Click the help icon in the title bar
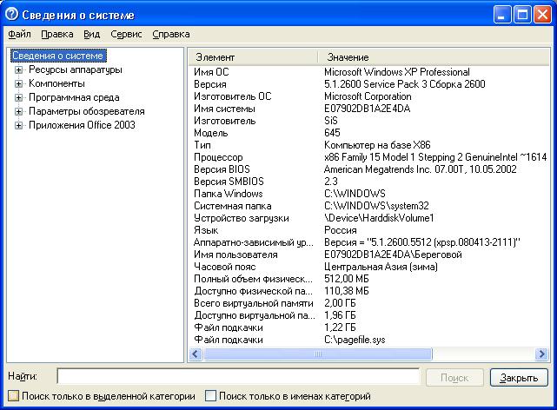Screen dimensions: 557x410 [x=11, y=14]
